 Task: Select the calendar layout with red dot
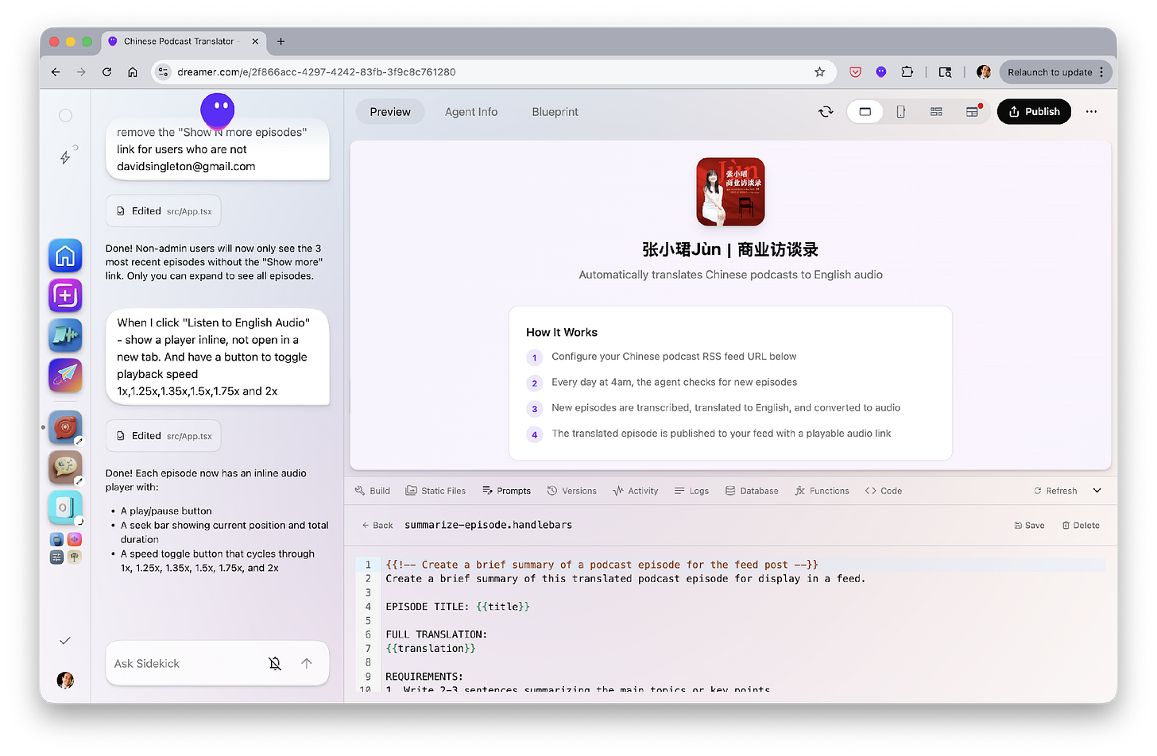pyautogui.click(x=972, y=112)
